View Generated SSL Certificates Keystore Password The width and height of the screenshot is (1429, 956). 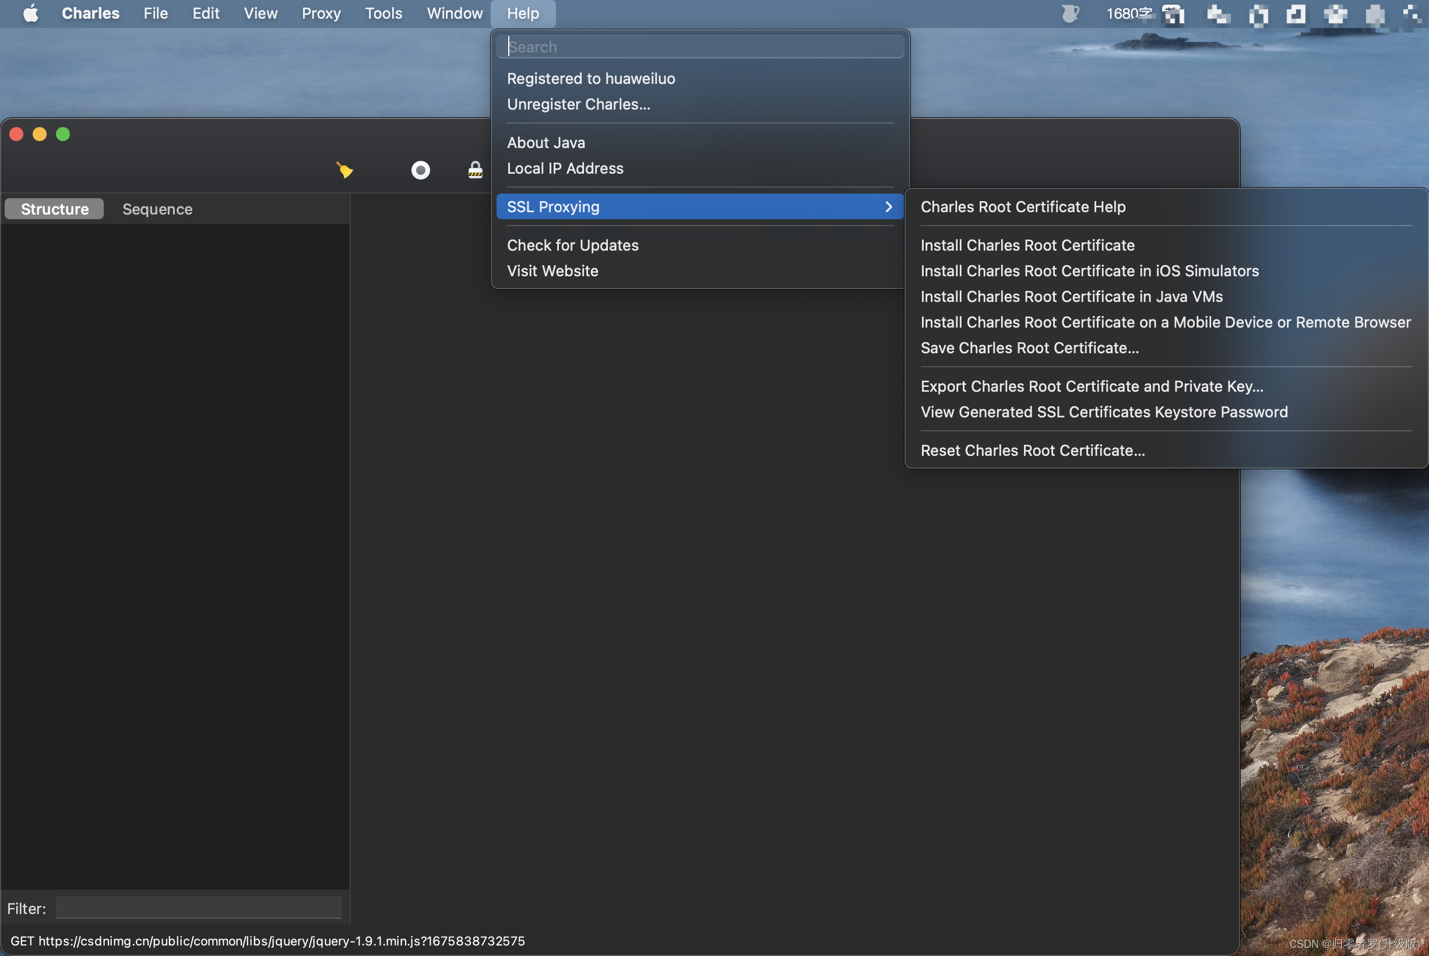[x=1166, y=412]
